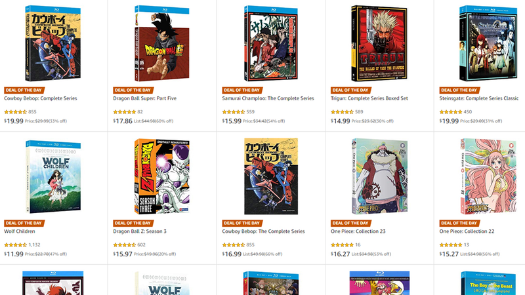
Task: View the Trigun boxed set cover
Action: [x=379, y=43]
